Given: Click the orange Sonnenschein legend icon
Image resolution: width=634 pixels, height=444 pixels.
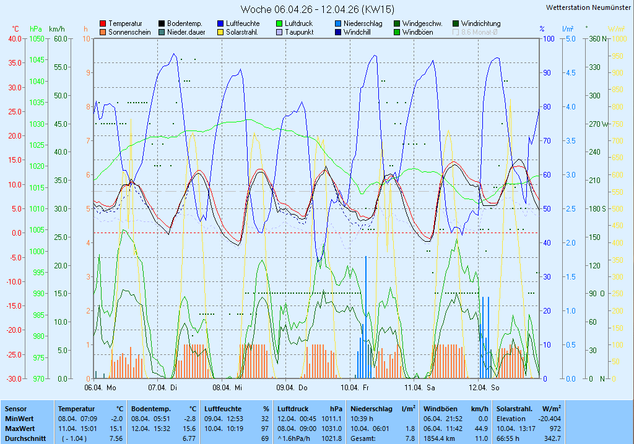Looking at the screenshot, I should click(103, 32).
